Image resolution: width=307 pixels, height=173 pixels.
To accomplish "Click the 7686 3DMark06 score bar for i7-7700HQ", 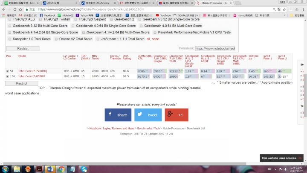I will [145, 71].
